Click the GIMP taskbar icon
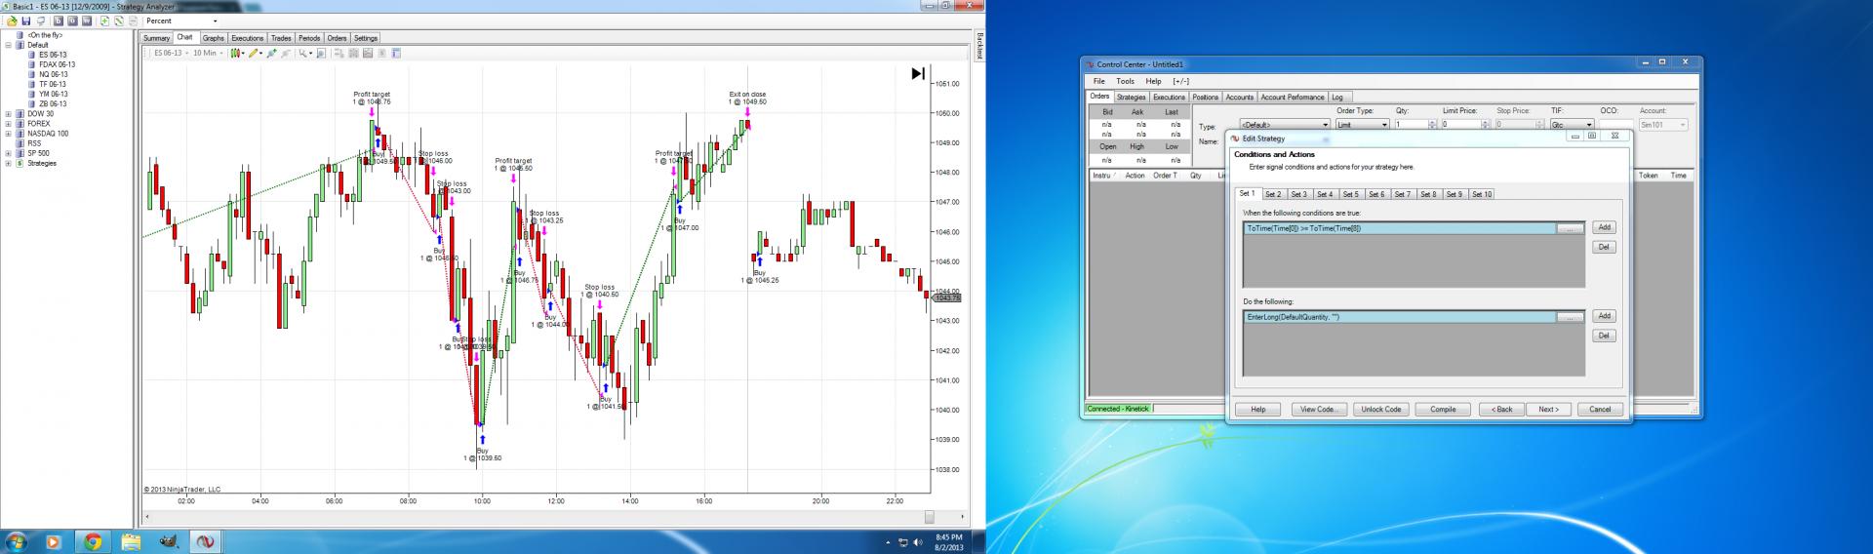This screenshot has height=554, width=1873. pyautogui.click(x=169, y=542)
